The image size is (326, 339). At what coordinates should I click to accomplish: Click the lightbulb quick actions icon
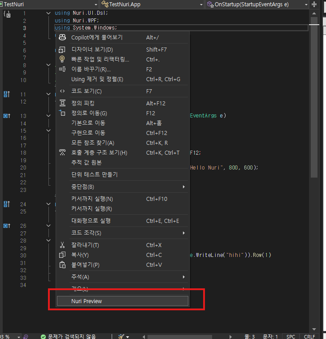(62, 59)
